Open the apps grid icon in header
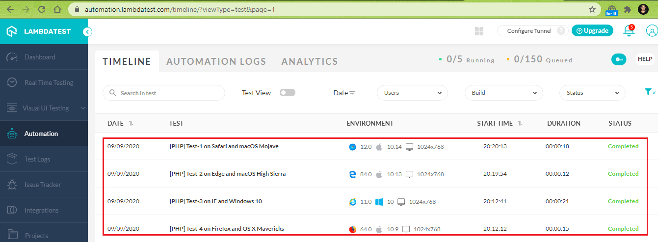This screenshot has width=658, height=242. pos(479,31)
